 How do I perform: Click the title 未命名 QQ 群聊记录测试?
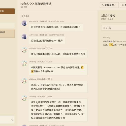[36, 4]
